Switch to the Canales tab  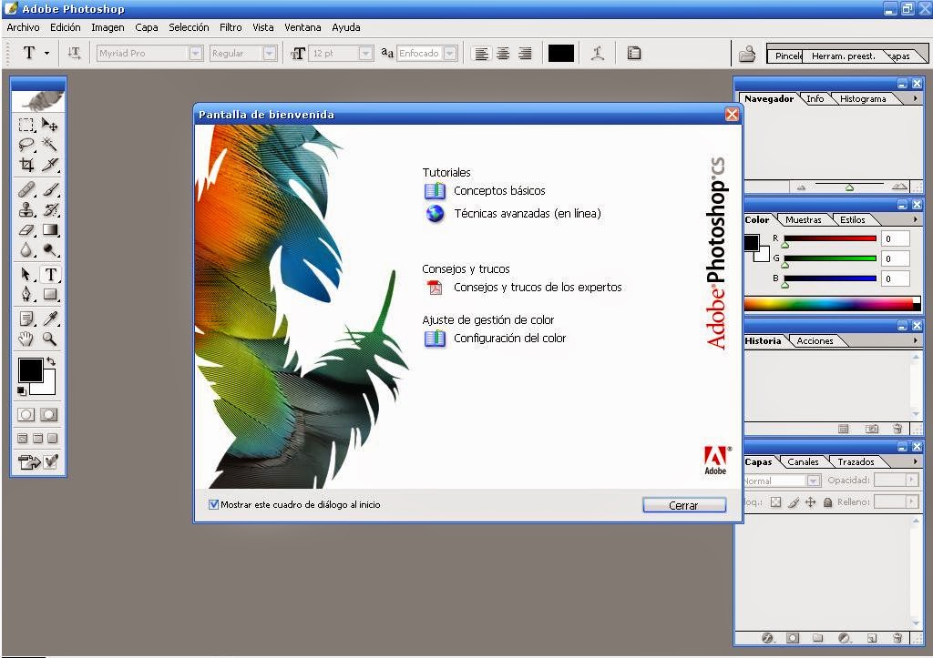(803, 461)
